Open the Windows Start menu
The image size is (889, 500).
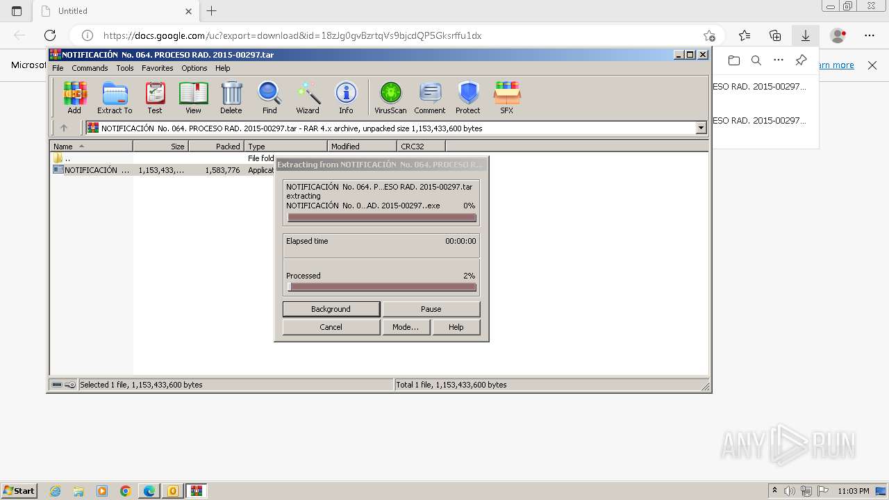[x=19, y=491]
